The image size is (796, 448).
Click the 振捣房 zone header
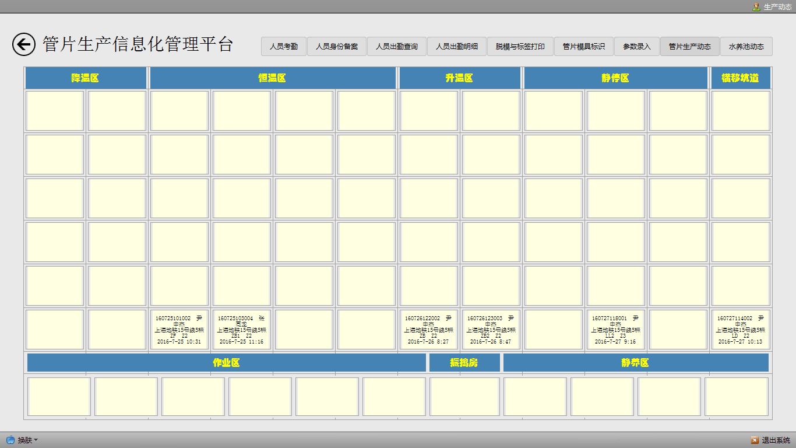pyautogui.click(x=464, y=362)
